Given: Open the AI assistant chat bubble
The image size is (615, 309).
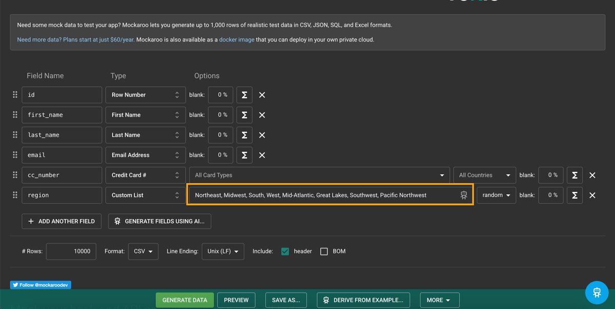Looking at the screenshot, I should point(597,292).
